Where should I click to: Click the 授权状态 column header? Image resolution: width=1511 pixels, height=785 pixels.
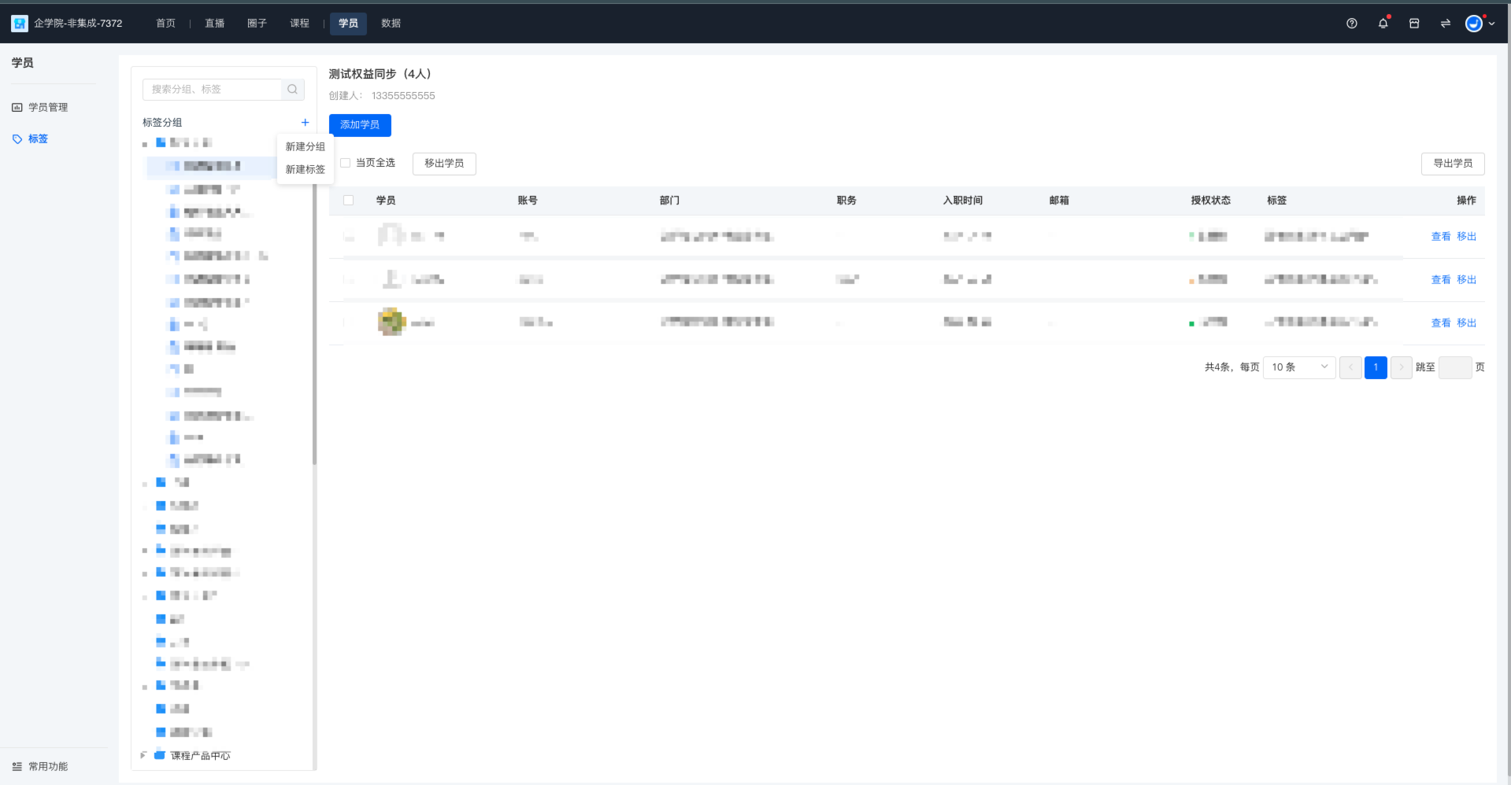pos(1211,201)
